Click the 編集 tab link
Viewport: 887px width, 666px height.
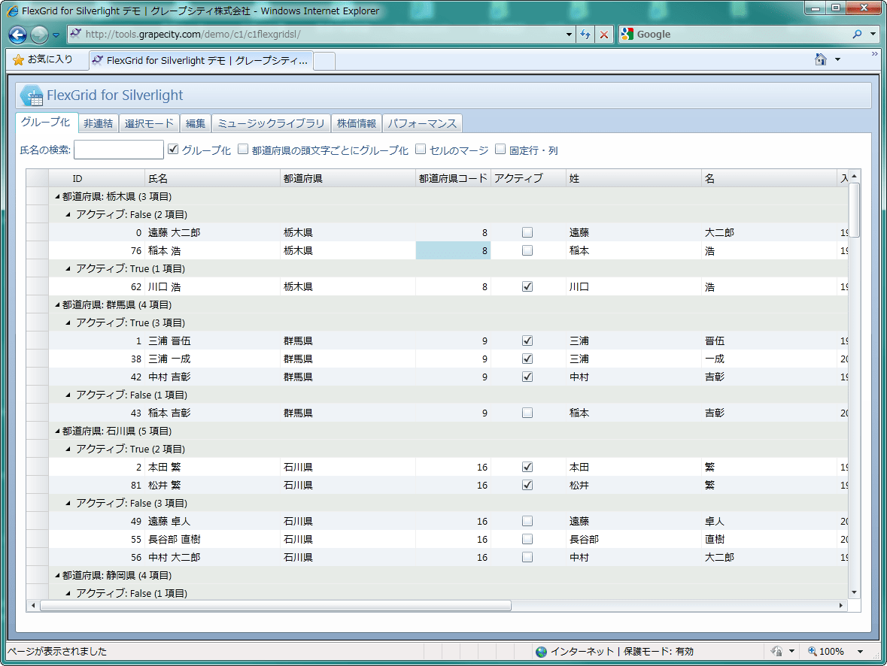click(196, 123)
